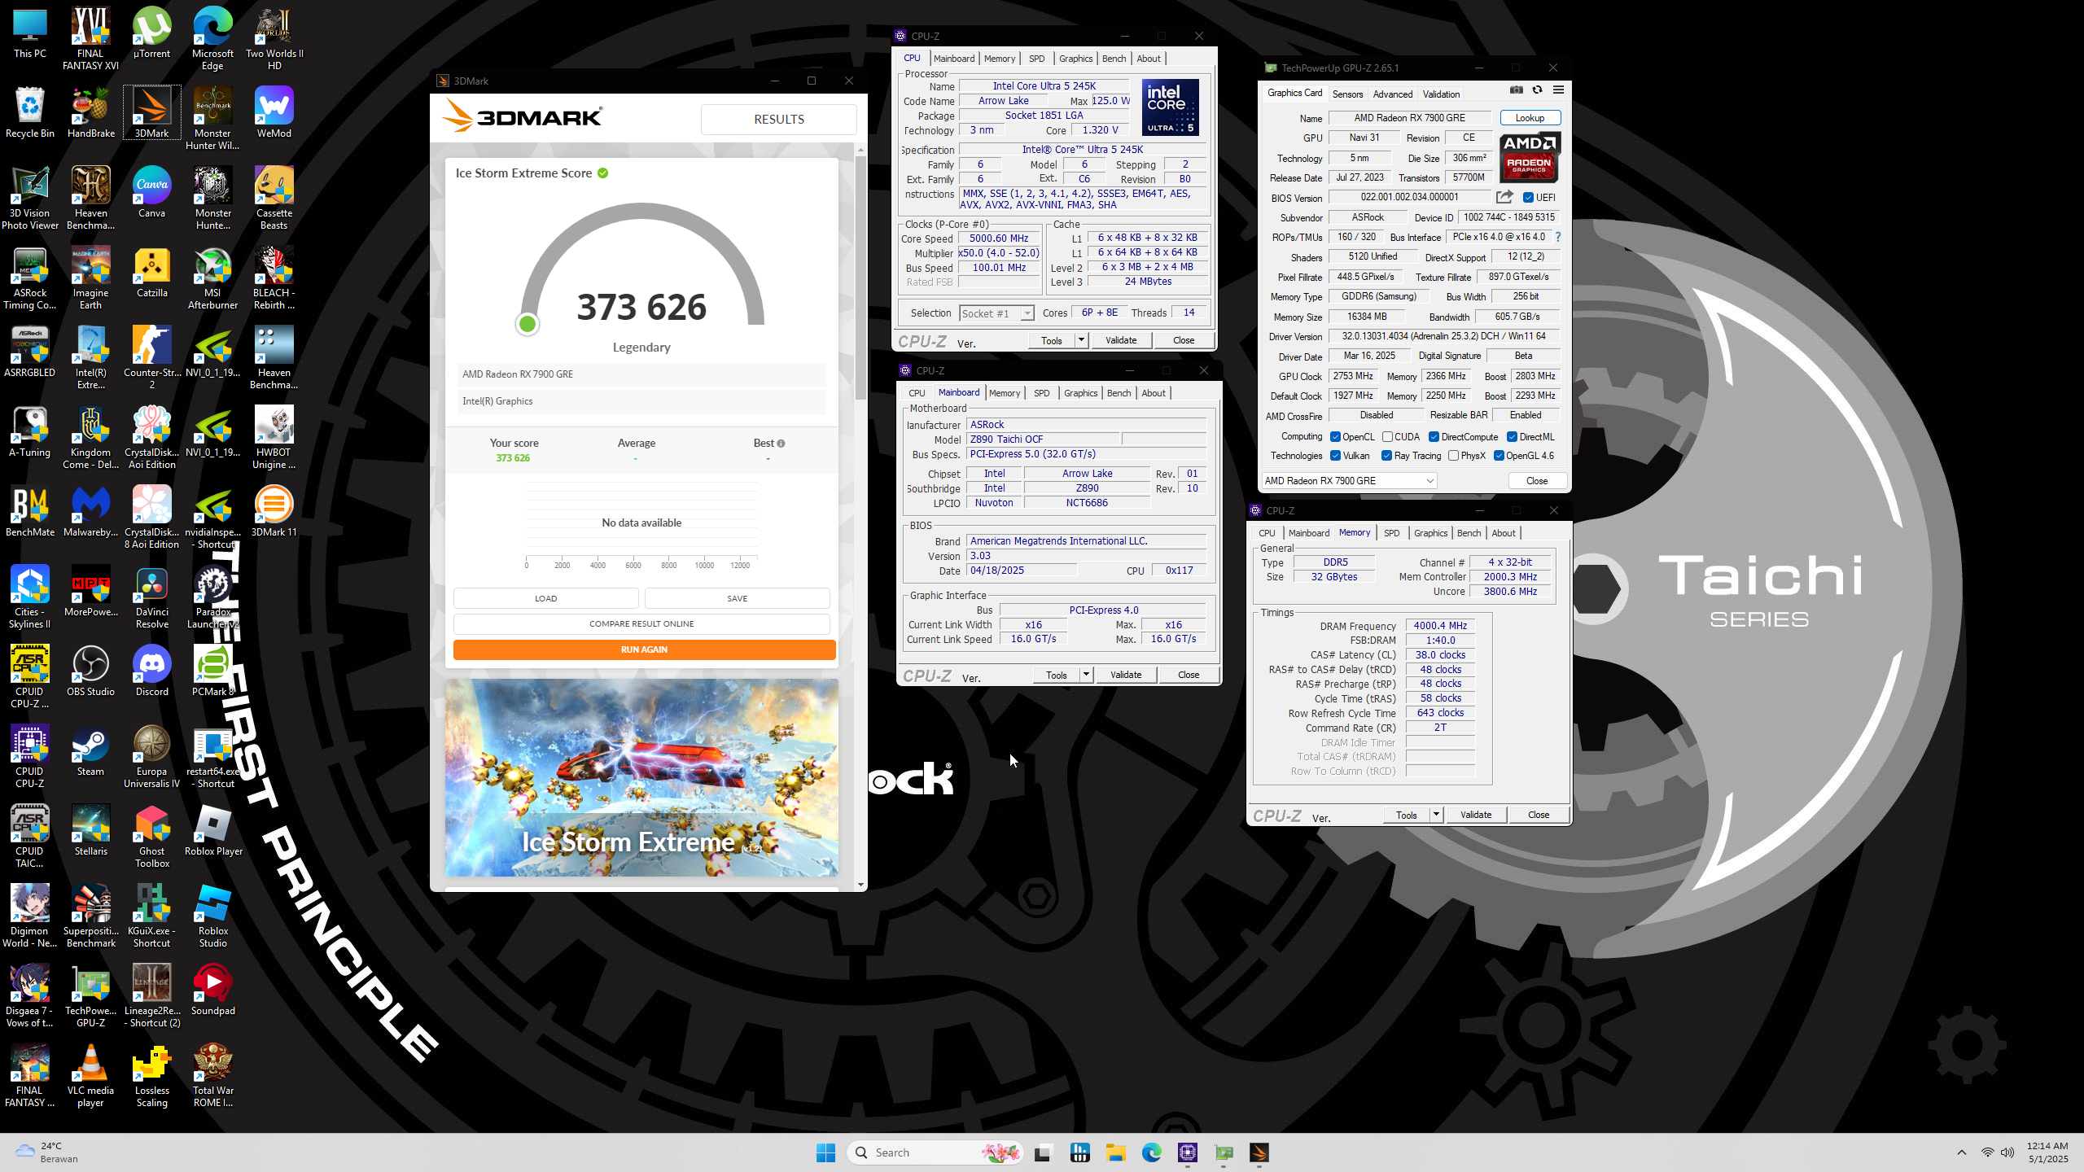
Task: Expand the Tools arrow in the CPU-Z Mainboard window
Action: pos(1086,675)
